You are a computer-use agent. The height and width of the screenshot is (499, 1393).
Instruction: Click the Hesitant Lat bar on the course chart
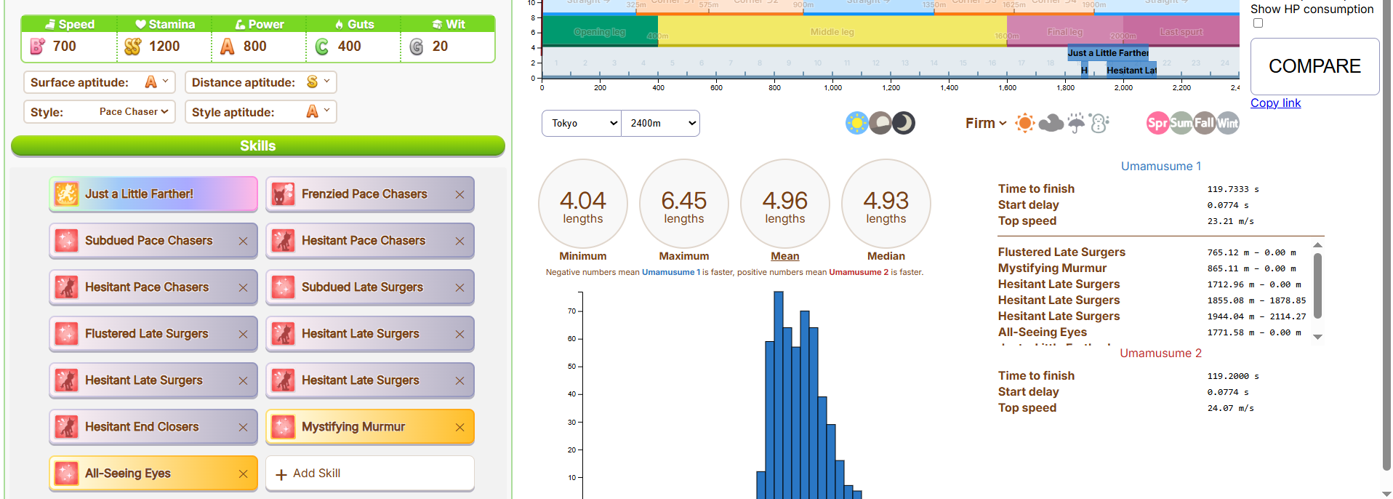point(1131,70)
